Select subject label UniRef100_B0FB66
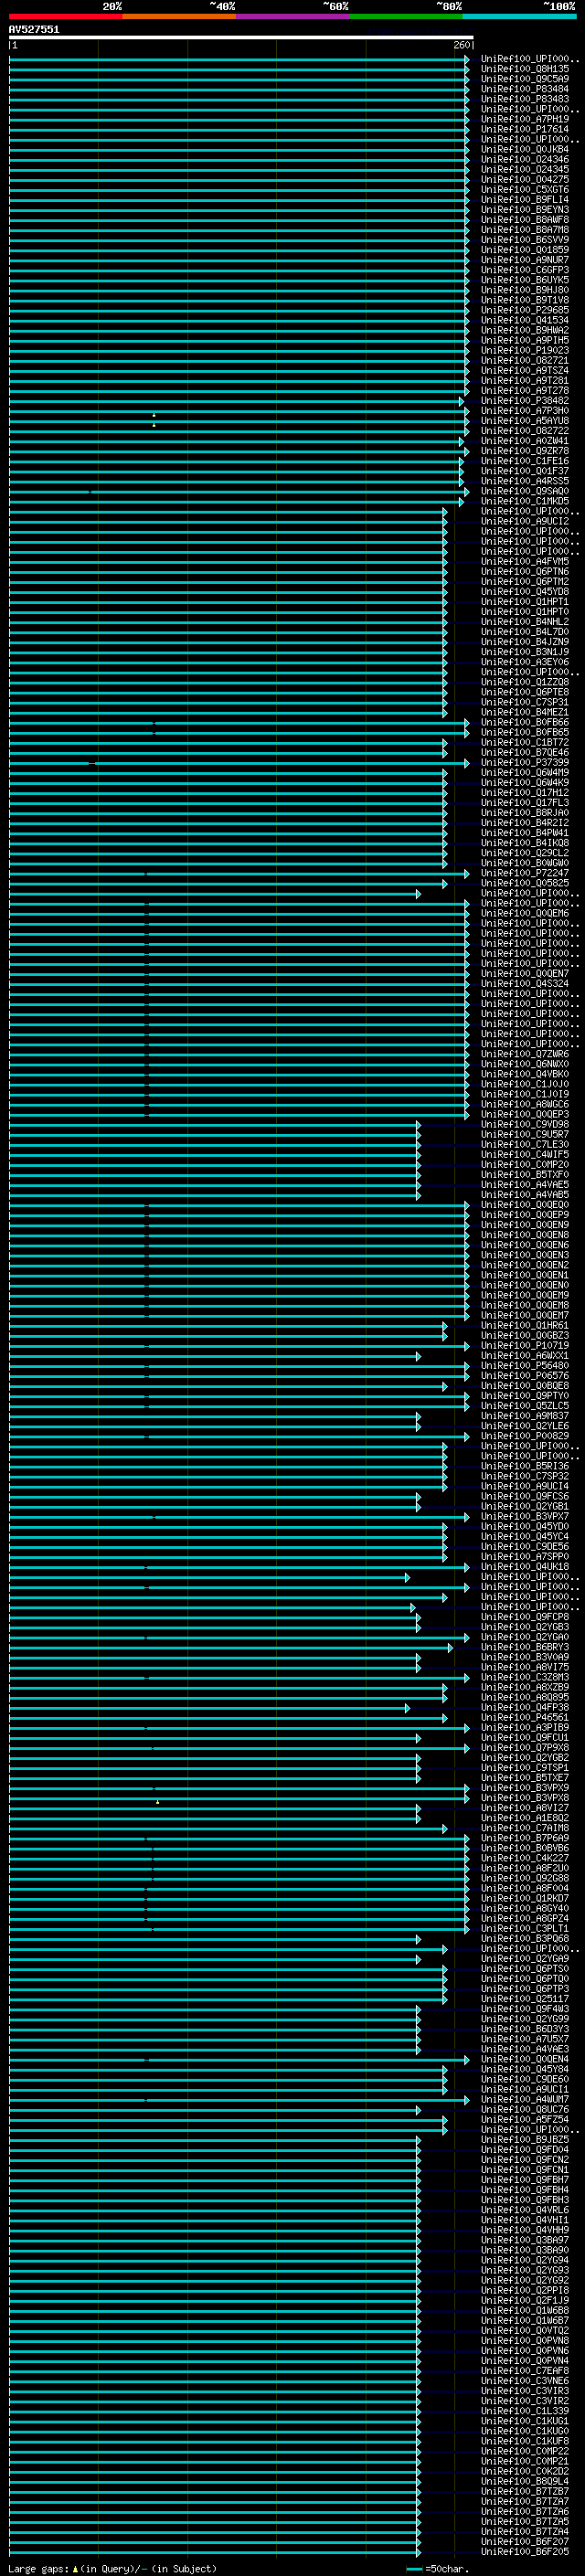The width and height of the screenshot is (585, 2576). pos(525,722)
